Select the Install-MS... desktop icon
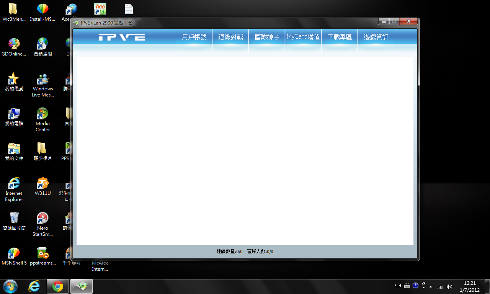Viewport: 490px width, 294px height. click(42, 12)
